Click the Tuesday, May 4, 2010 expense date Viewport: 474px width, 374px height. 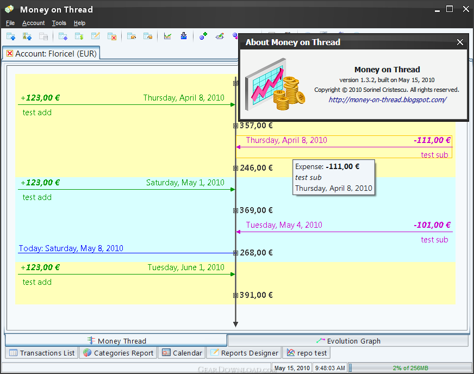click(x=284, y=225)
